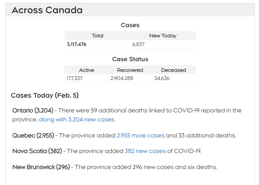Image resolution: width=259 pixels, height=185 pixels.
Task: Click the bold 'Nova Scotia (382)' label
Action: click(37, 151)
